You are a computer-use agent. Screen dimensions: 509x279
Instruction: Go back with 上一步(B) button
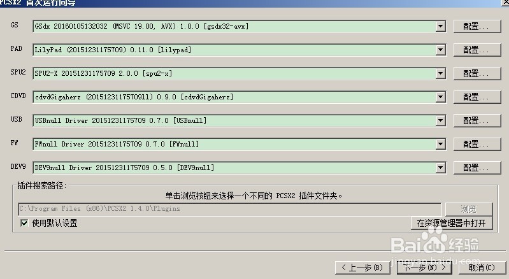click(362, 268)
